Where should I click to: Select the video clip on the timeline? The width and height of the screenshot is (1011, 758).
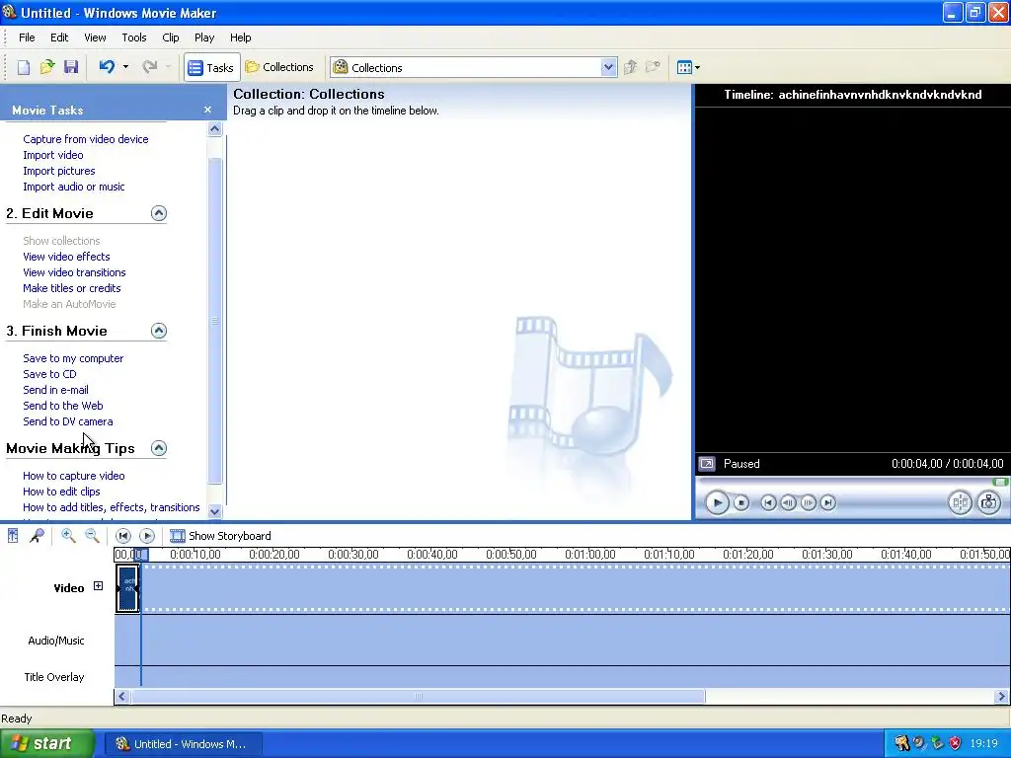point(127,588)
